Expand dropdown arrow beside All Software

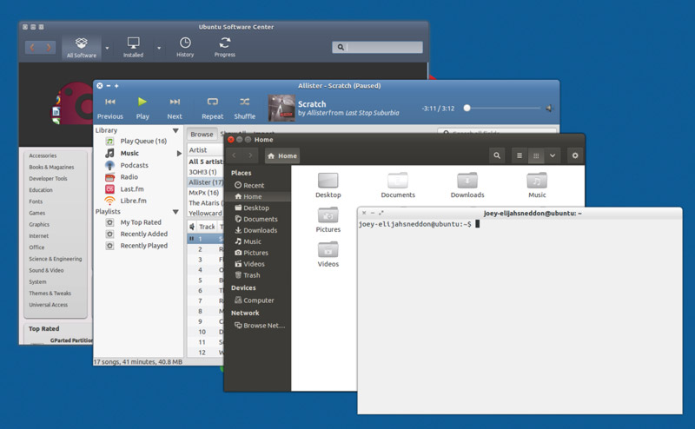coord(107,48)
